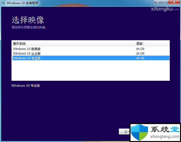The height and width of the screenshot is (142, 181).
Task: Click zh-CN language cell for 专业版
Action: [x=140, y=58]
